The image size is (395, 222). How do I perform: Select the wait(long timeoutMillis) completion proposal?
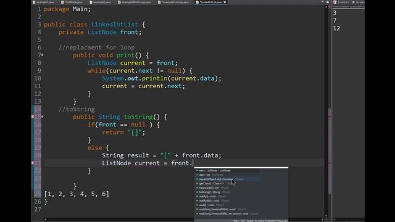click(241, 209)
